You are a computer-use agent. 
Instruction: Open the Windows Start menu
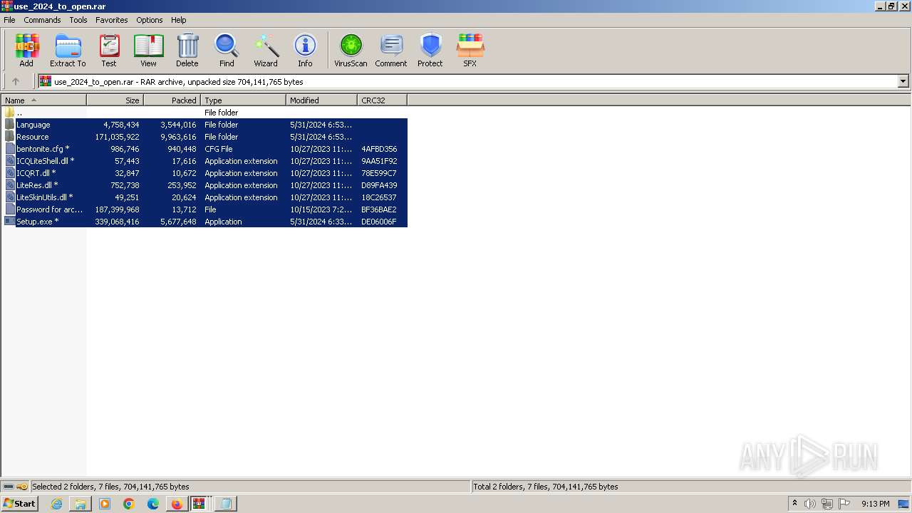pos(19,504)
